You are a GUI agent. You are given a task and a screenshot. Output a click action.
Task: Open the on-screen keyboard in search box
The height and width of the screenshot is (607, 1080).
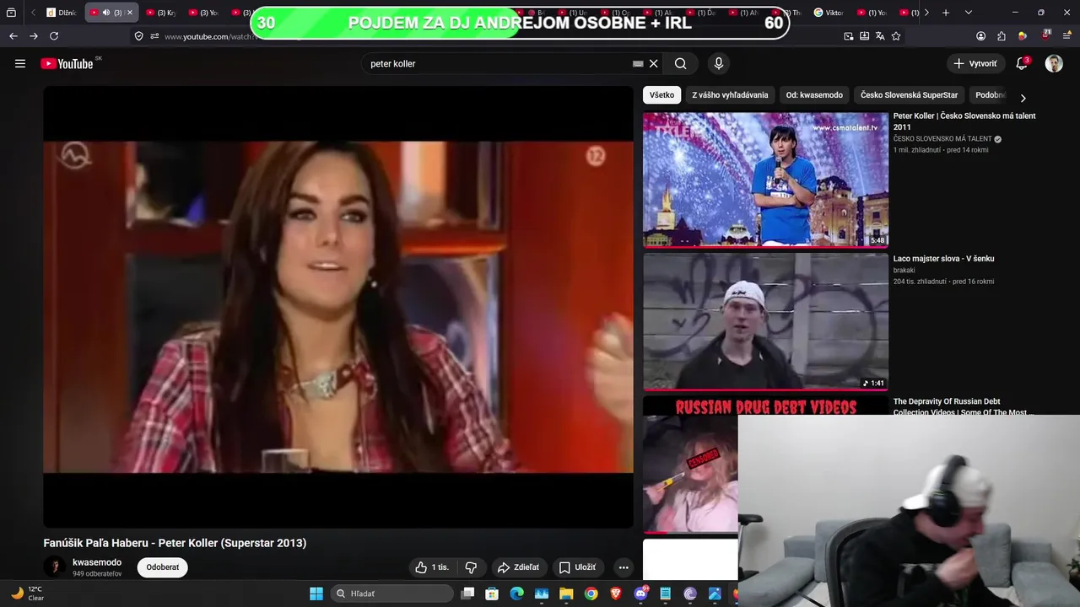pyautogui.click(x=638, y=63)
